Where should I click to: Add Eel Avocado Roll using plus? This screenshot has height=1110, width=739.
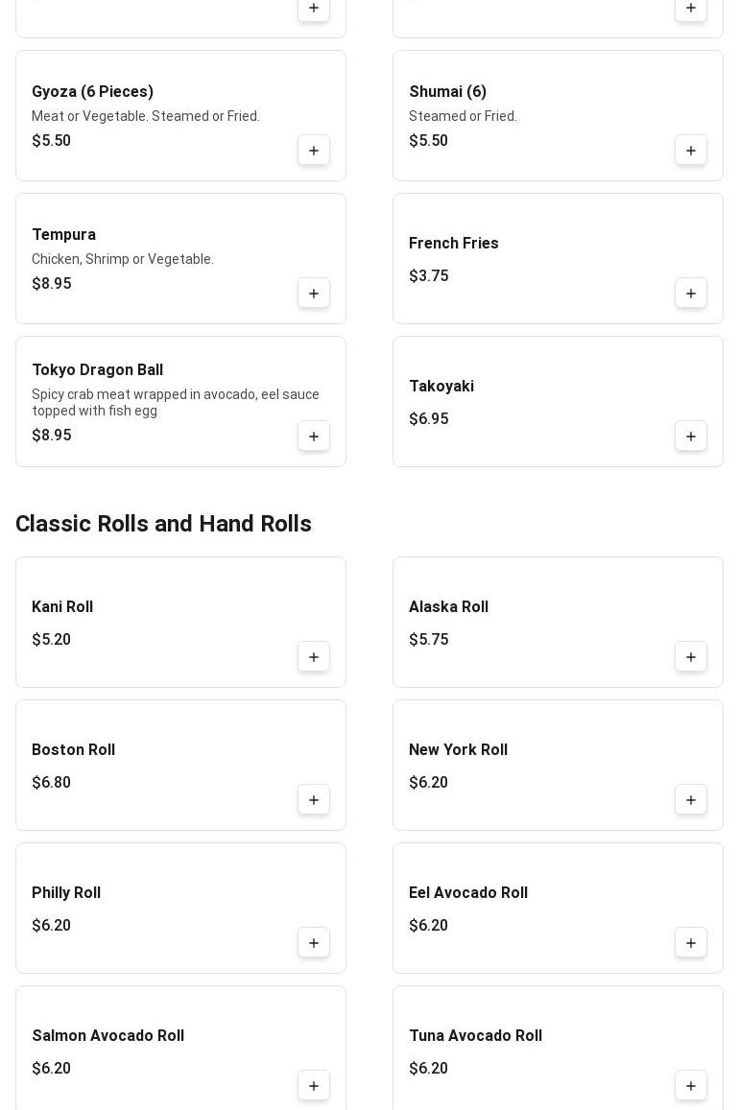[x=691, y=943]
